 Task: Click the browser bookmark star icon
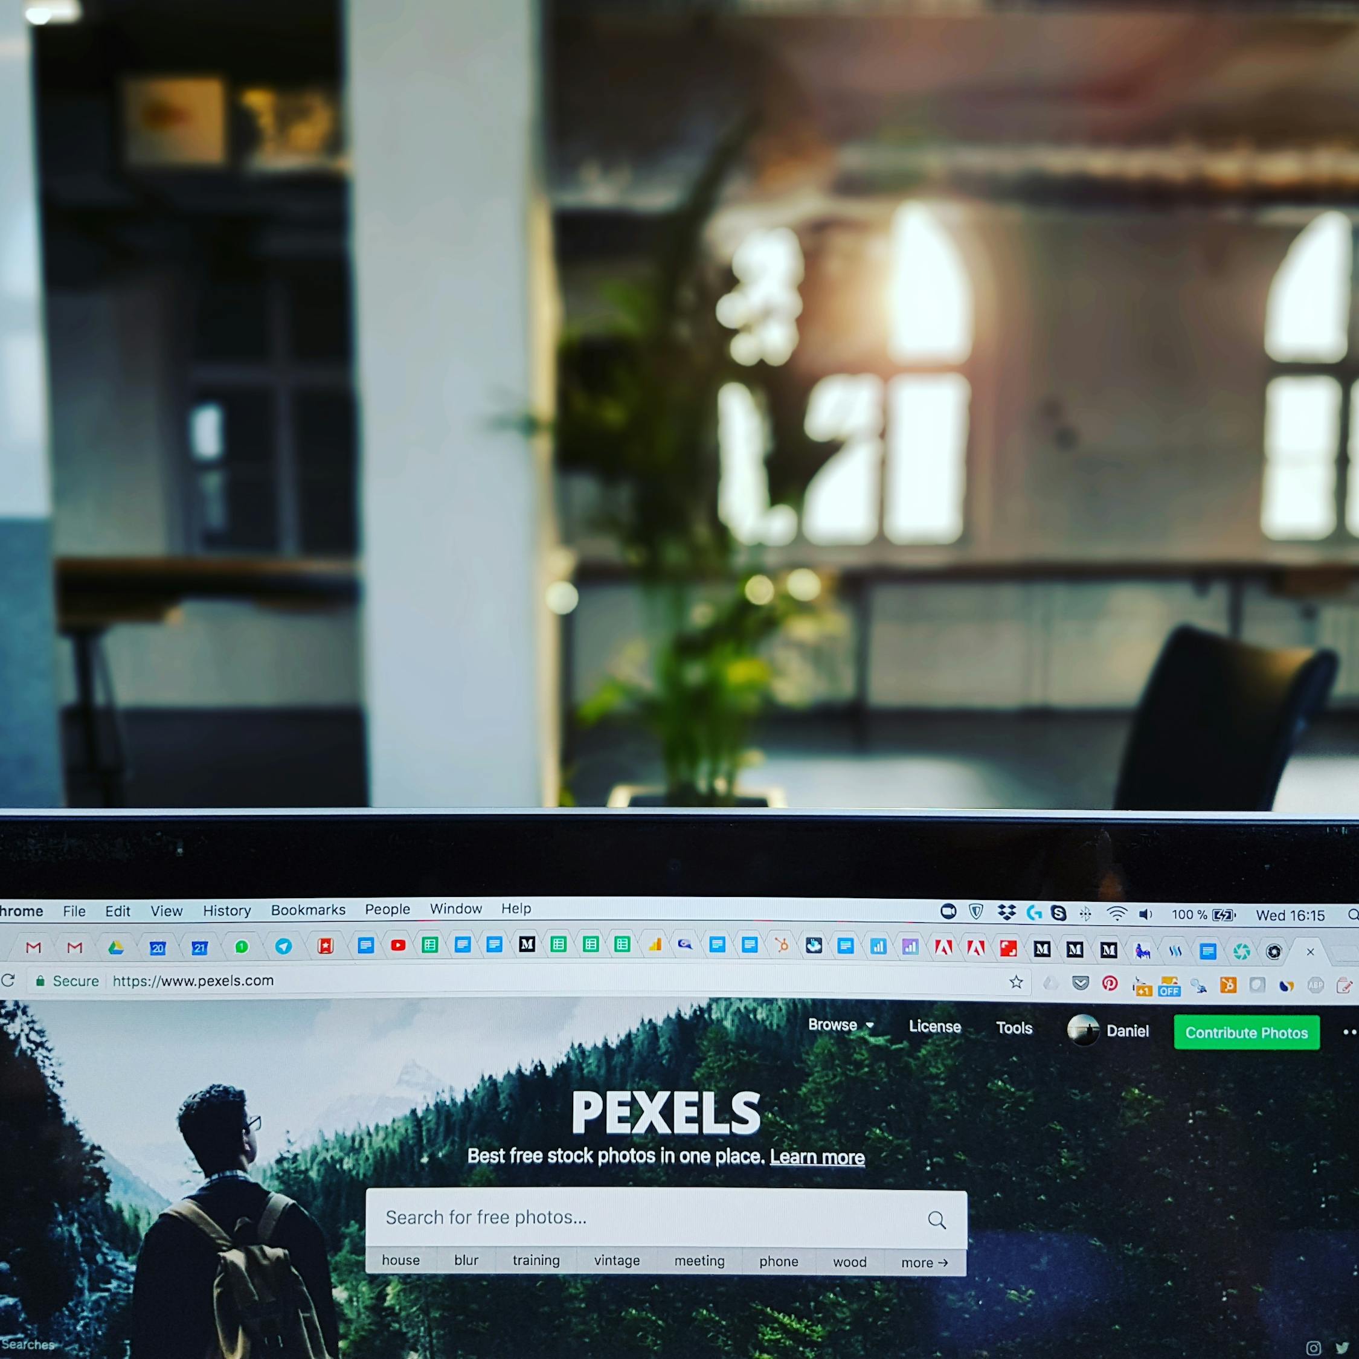click(1017, 981)
